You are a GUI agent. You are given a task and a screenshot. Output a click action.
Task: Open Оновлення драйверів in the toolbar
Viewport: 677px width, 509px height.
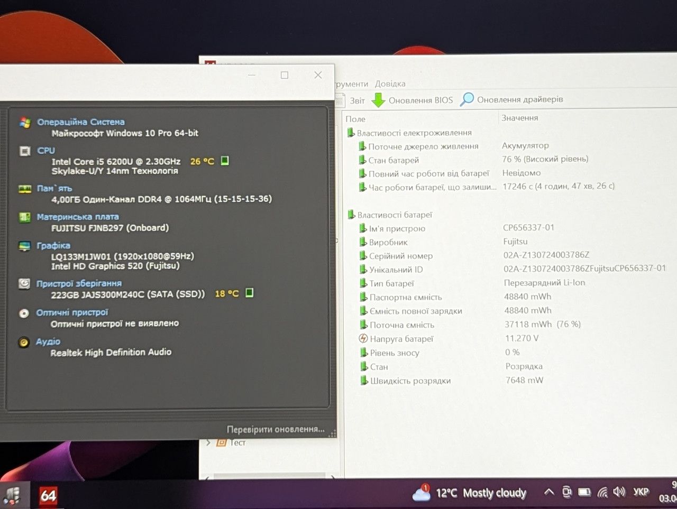[x=511, y=99]
